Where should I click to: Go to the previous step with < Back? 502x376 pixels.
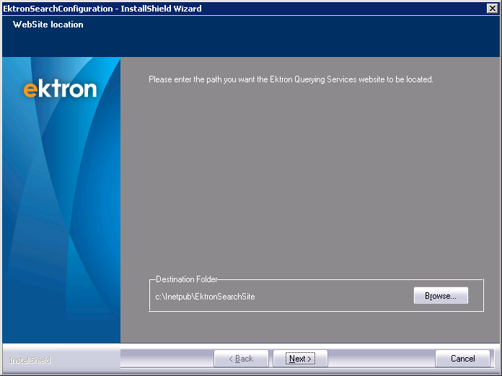(241, 359)
